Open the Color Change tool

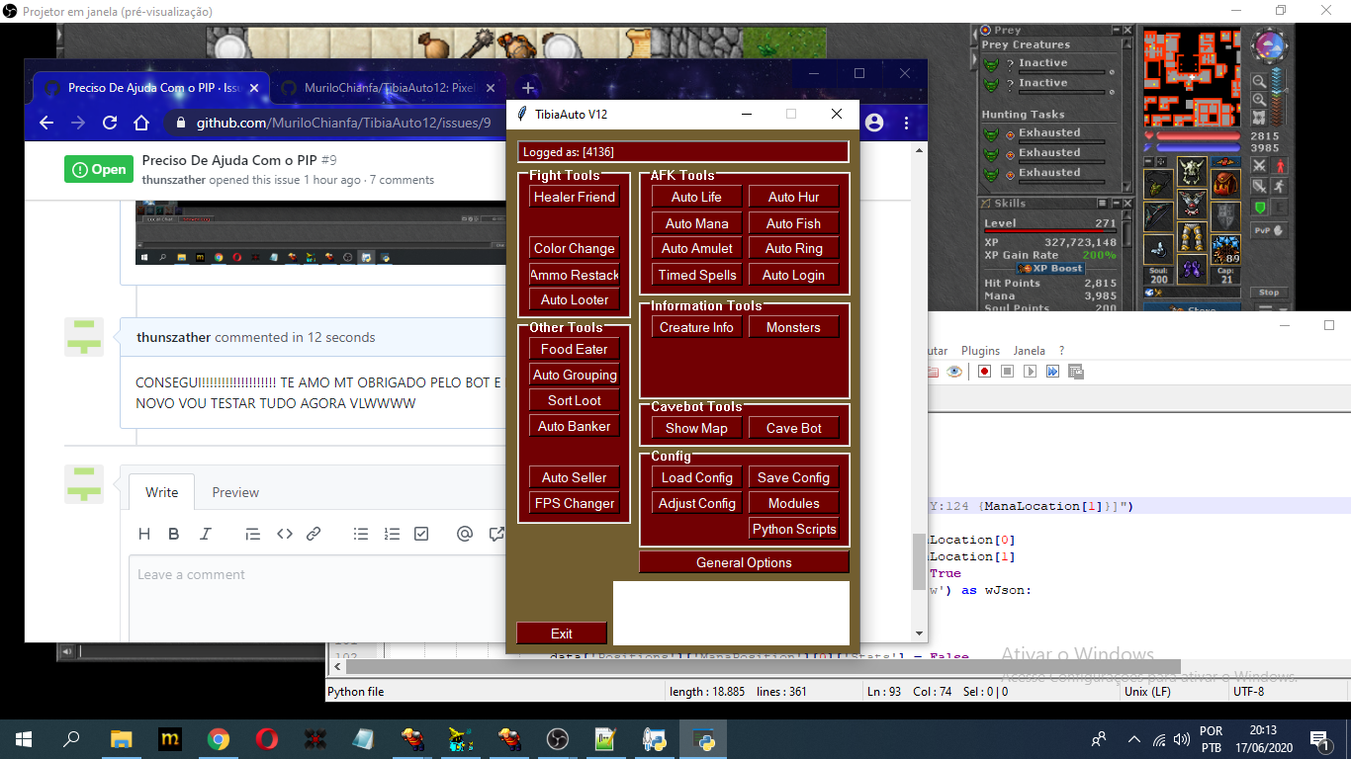(x=575, y=248)
